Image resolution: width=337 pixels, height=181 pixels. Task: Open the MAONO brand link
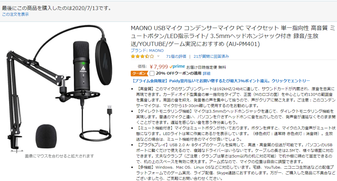click(x=147, y=50)
